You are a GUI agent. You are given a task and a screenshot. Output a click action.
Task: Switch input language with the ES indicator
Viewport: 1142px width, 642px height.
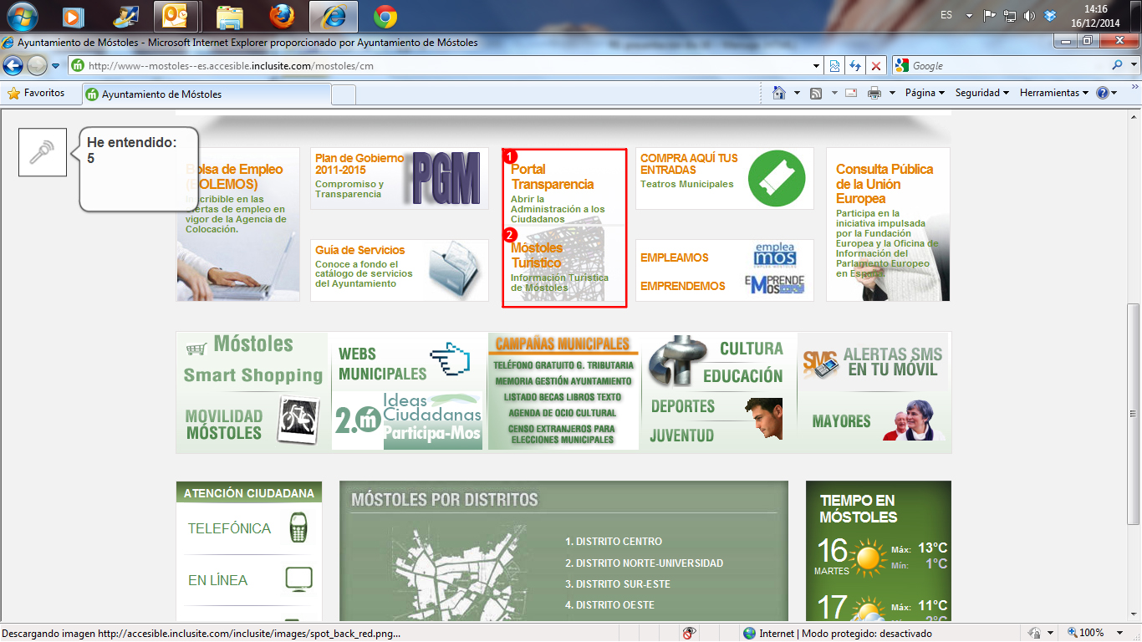(948, 14)
